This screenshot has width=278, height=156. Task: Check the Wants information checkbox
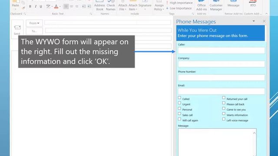coord(224,114)
